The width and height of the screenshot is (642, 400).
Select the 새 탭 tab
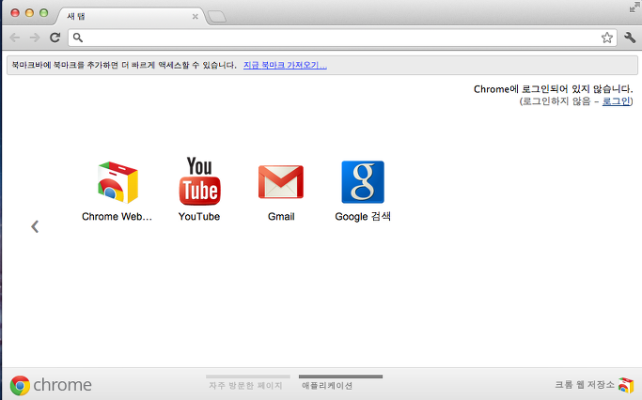131,16
